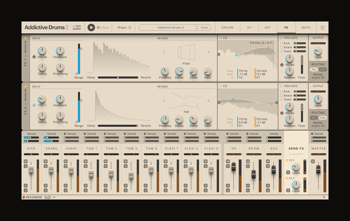
Task: Solo the SNARE channel
Action: tap(45, 166)
